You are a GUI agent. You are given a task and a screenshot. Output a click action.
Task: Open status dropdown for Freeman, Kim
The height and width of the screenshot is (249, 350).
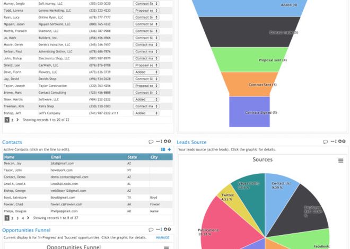[146, 106]
